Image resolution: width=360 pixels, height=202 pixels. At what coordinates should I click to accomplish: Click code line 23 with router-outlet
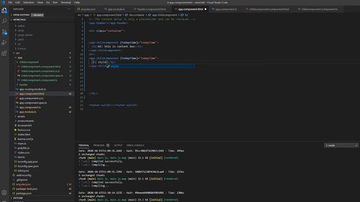[x=113, y=105]
